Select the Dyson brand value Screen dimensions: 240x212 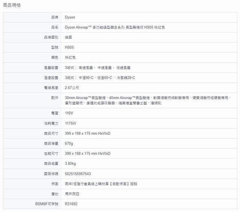coord(70,17)
